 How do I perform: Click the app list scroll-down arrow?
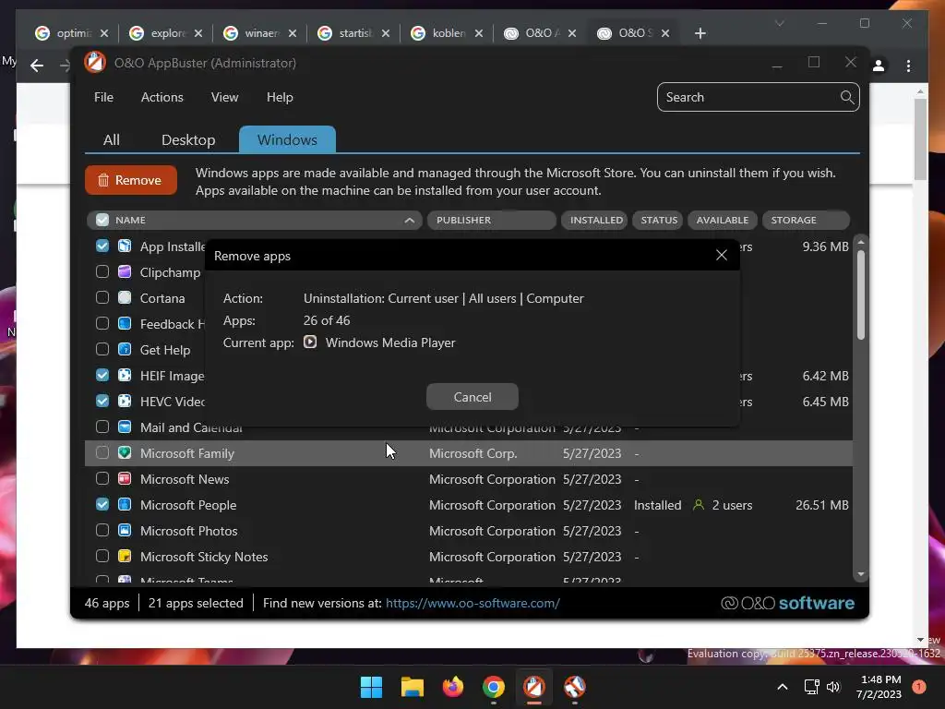861,574
